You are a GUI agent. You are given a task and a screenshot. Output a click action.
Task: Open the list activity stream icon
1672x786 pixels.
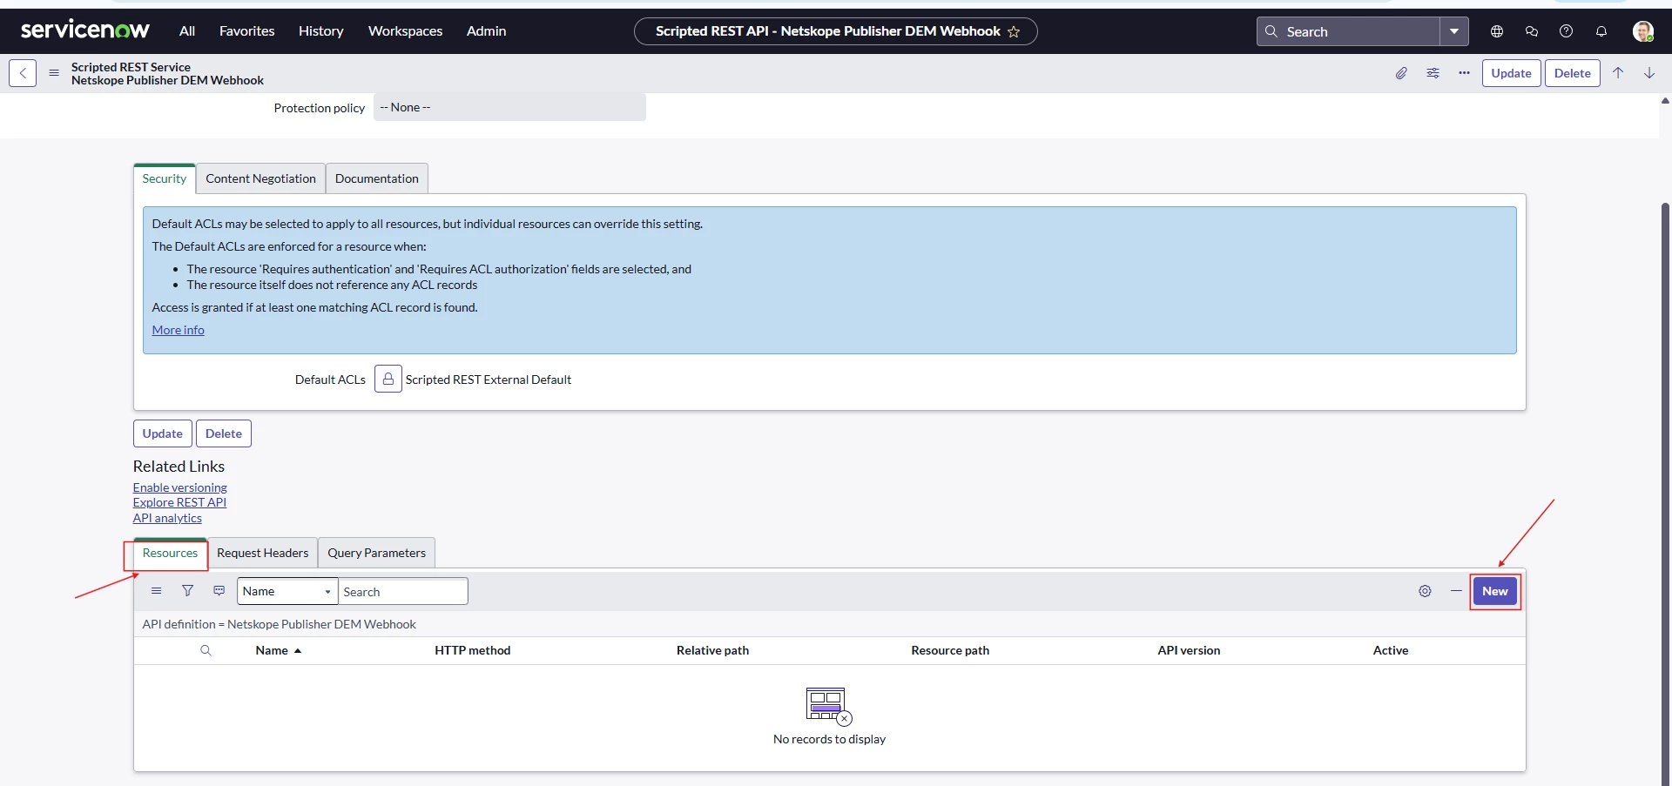tap(219, 591)
